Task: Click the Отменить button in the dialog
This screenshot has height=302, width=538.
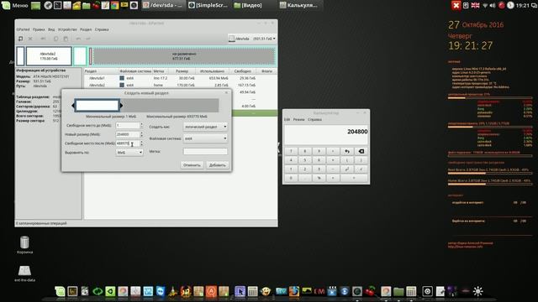Action: click(192, 165)
